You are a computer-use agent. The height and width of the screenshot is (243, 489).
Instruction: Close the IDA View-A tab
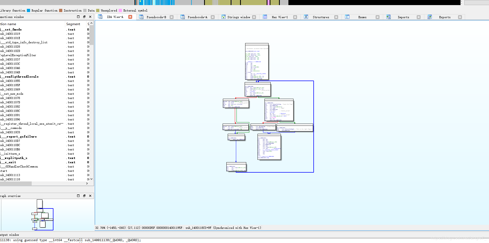coord(130,17)
